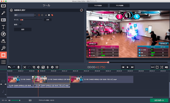Skip to previous frame
Viewport: 170px width, 103px height.
[123, 67]
